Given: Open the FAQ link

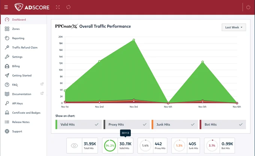Looking at the screenshot, I should [23, 85].
